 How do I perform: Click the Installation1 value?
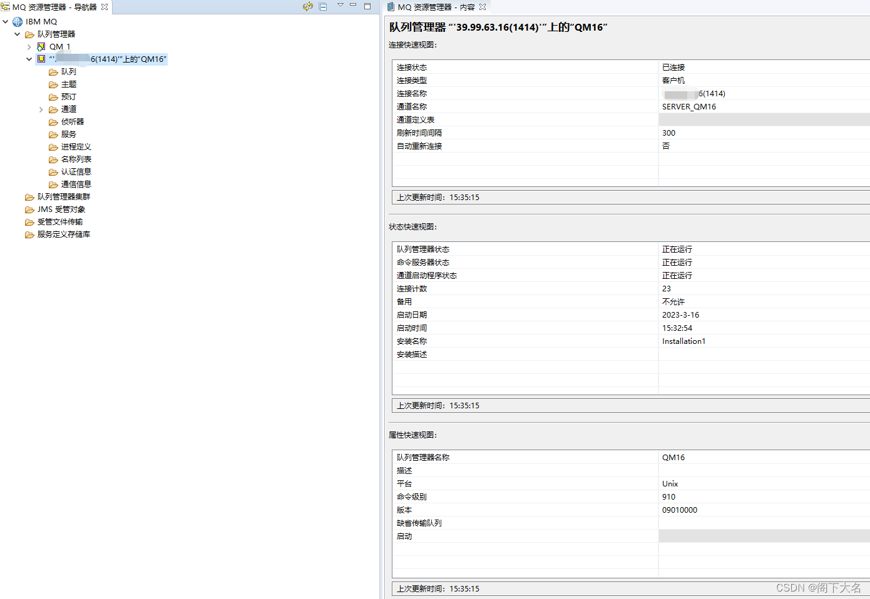pyautogui.click(x=684, y=341)
